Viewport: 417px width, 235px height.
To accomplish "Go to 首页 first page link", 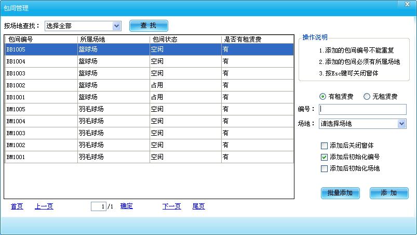I will click(x=17, y=206).
